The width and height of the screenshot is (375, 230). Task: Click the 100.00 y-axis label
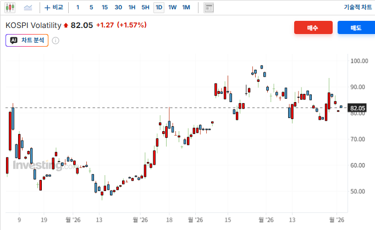(359, 61)
